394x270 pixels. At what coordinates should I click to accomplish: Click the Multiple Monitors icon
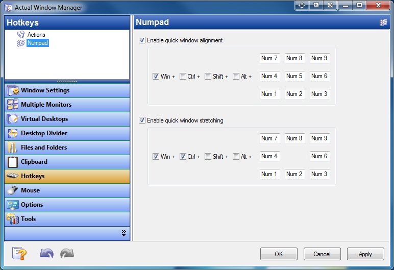[13, 105]
